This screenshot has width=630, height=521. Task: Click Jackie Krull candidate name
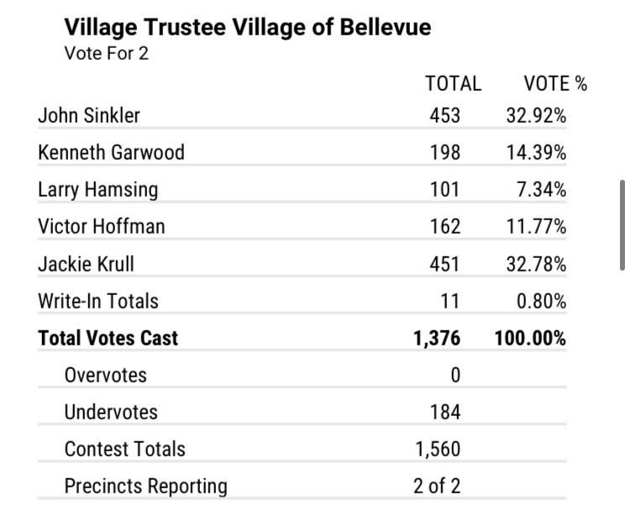86,263
